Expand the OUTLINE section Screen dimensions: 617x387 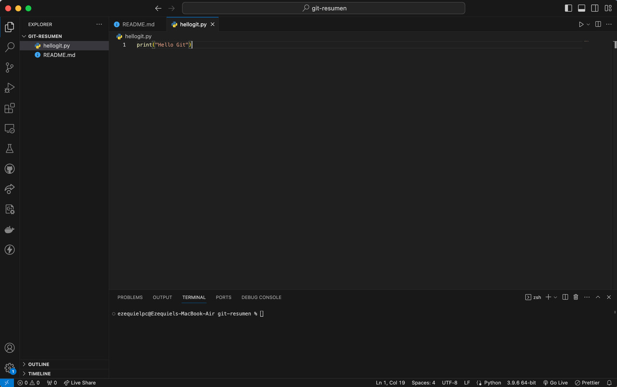[64, 364]
